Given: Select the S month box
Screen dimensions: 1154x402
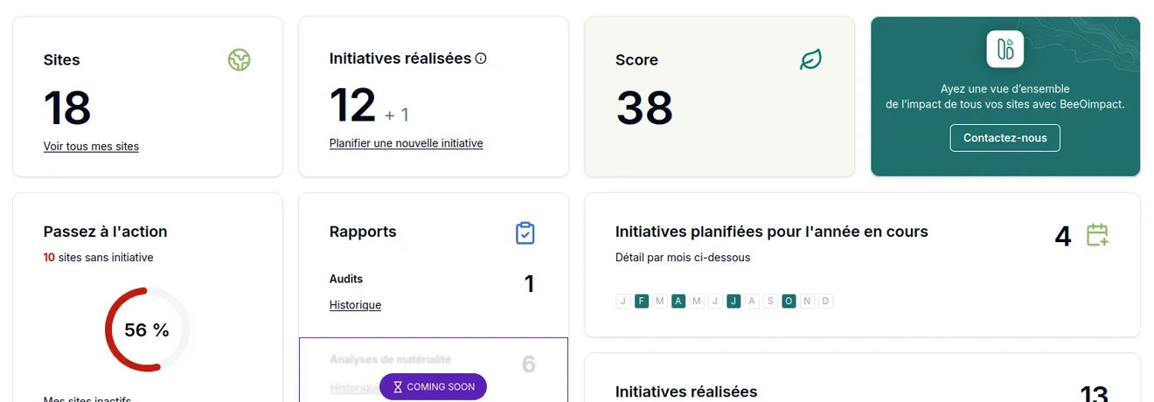Looking at the screenshot, I should pyautogui.click(x=770, y=301).
